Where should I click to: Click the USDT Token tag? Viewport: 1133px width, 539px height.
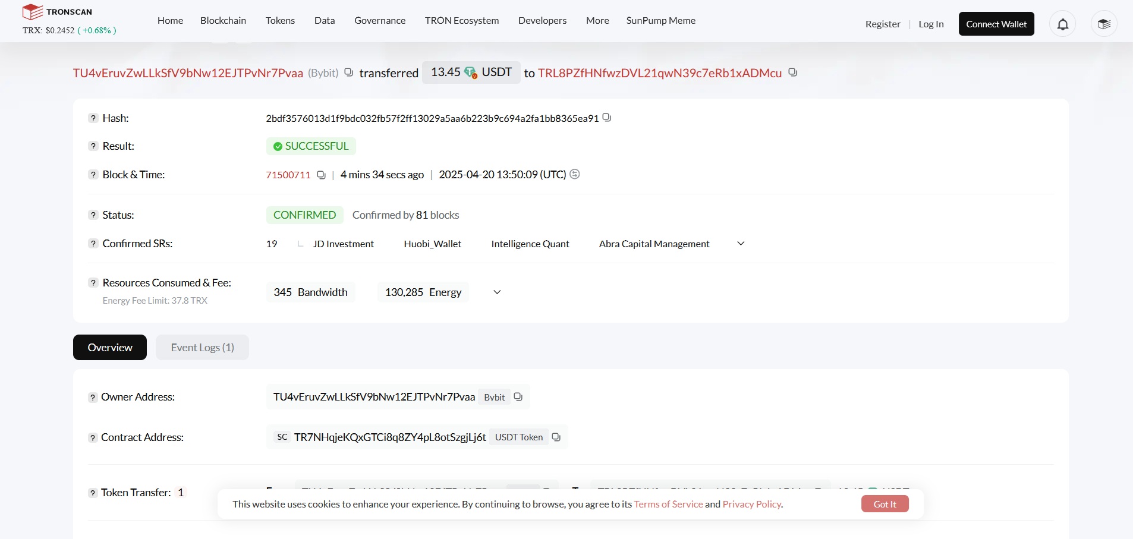(x=518, y=437)
